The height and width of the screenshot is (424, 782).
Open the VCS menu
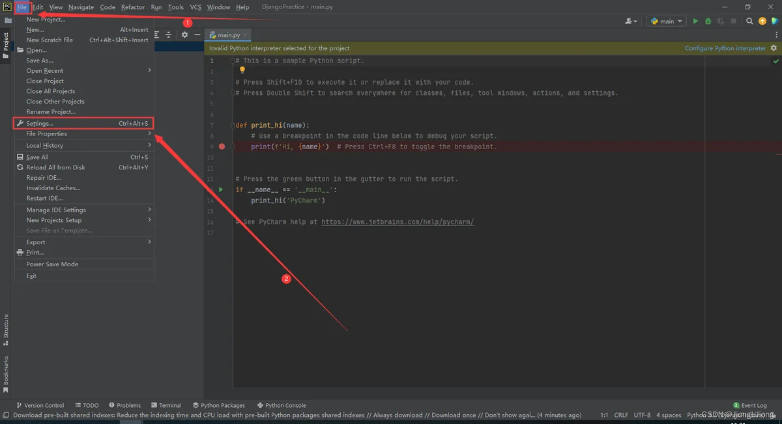195,7
